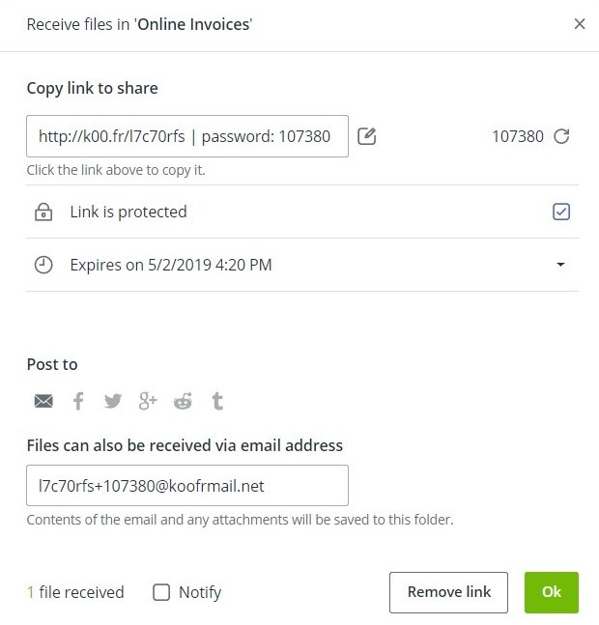
Task: Close the Receive files dialog
Action: 580,24
